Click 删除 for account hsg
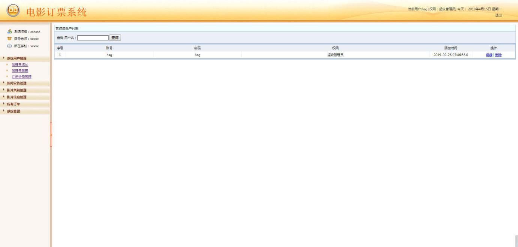Viewport: 518px width, 247px height. tap(498, 55)
